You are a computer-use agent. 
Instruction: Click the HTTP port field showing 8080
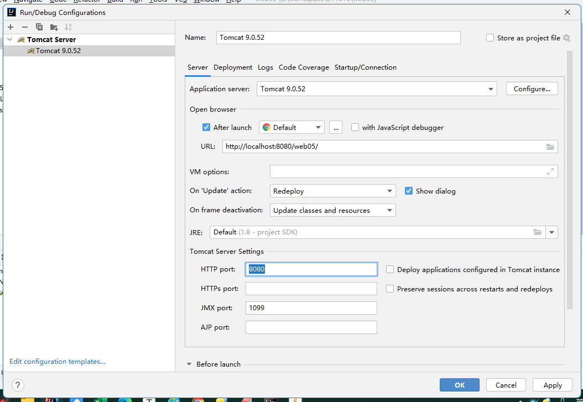[311, 269]
